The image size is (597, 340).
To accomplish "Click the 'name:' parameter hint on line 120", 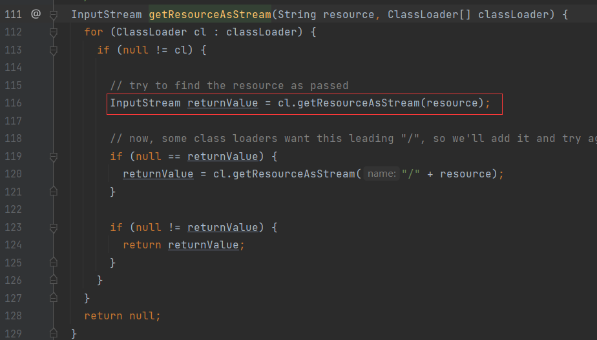I will pyautogui.click(x=381, y=174).
